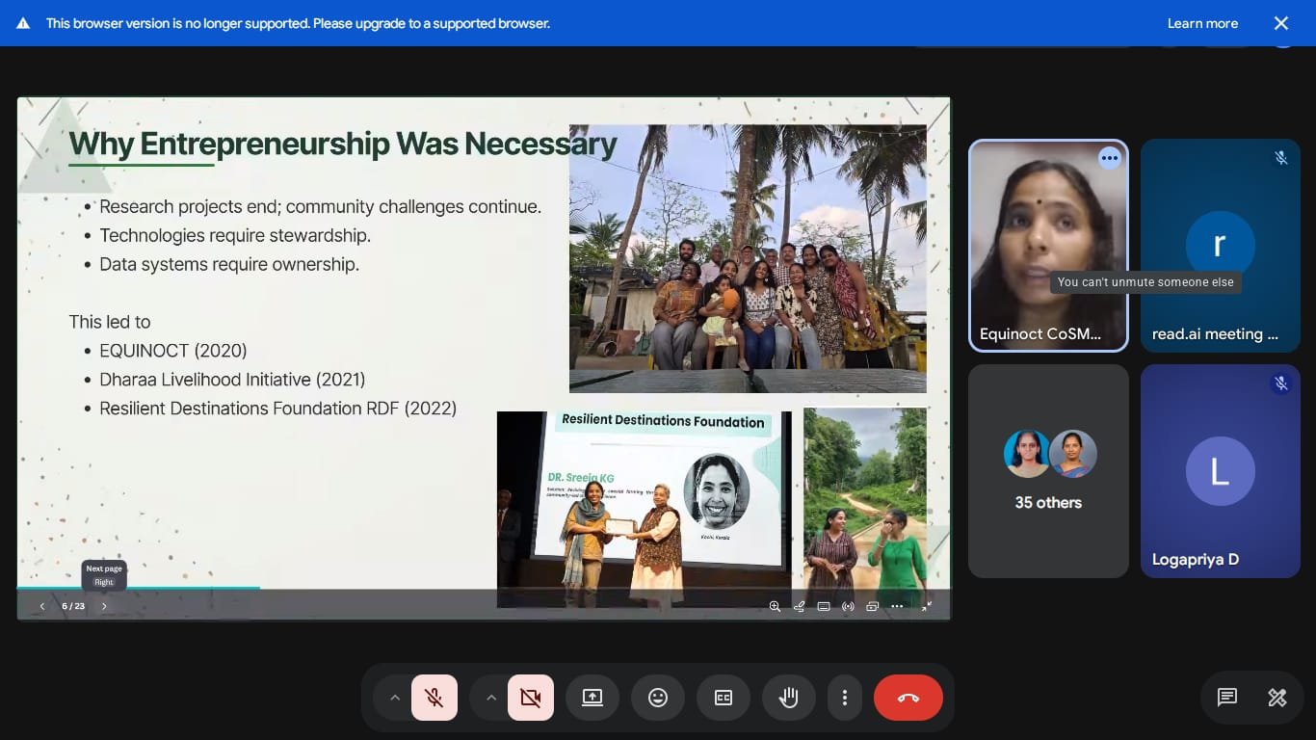Exit fullscreen of the slide presentation
Image resolution: width=1316 pixels, height=740 pixels.
(x=927, y=606)
